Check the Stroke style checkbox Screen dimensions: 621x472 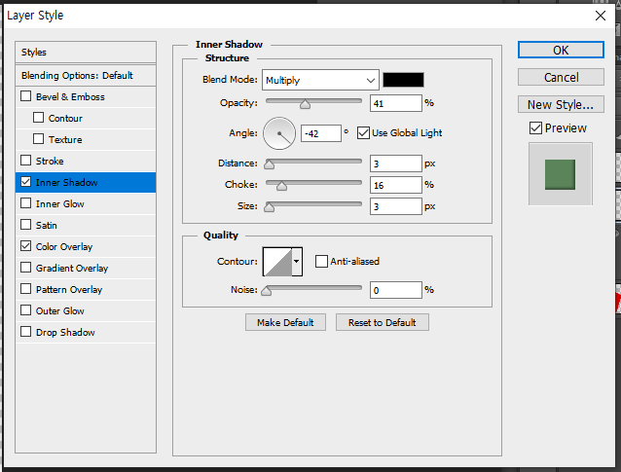25,161
